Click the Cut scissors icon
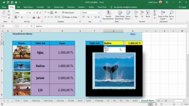The width and height of the screenshot is (189, 106). click(9, 11)
